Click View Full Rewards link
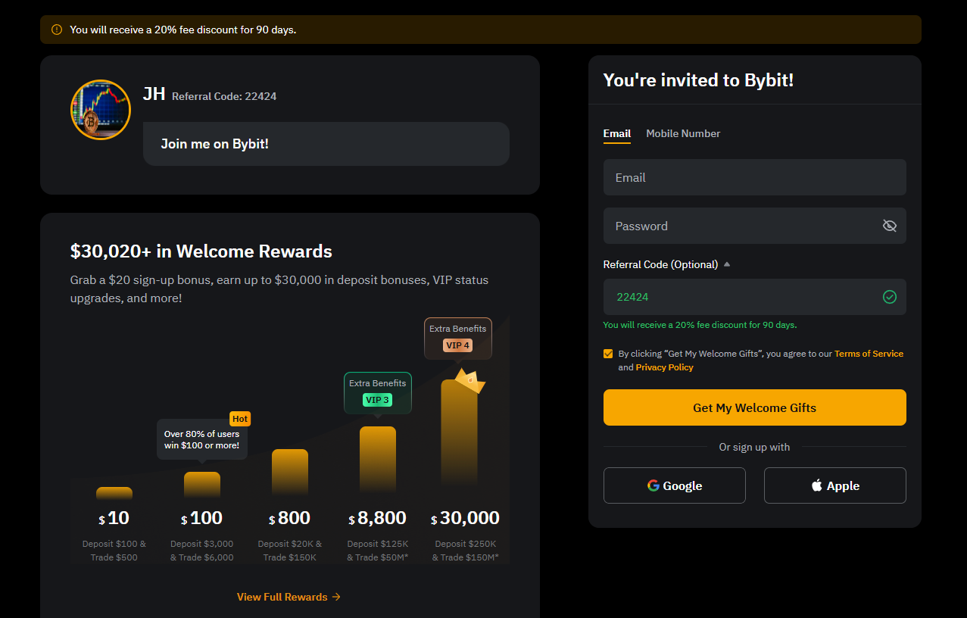967x618 pixels. point(289,597)
